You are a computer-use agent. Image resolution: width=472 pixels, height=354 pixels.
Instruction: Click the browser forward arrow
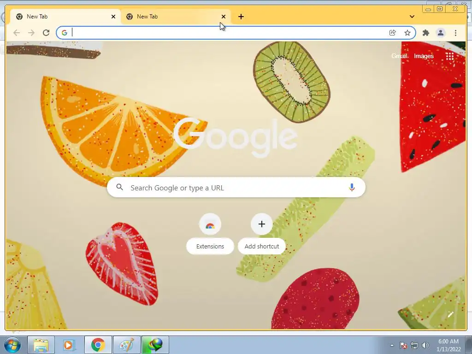[x=31, y=33]
